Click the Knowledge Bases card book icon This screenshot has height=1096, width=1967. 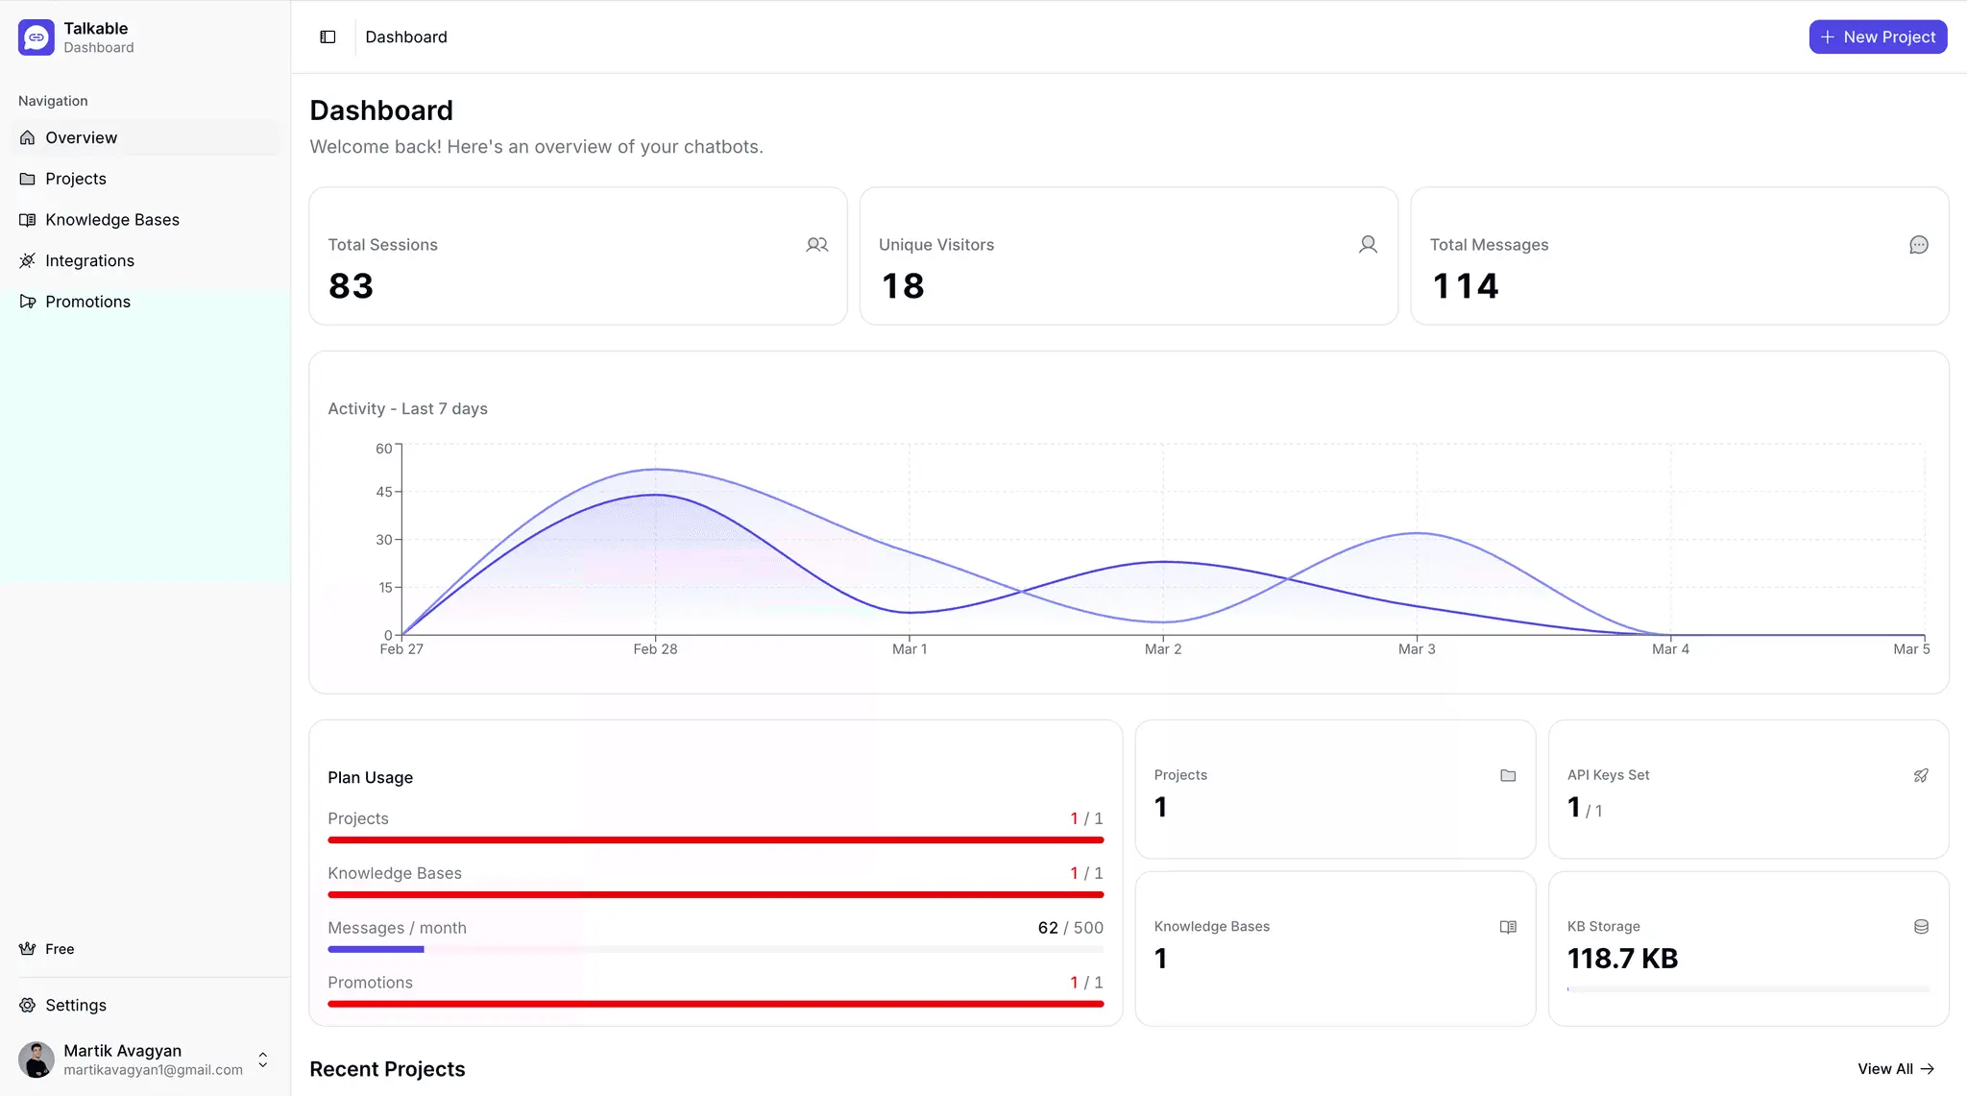point(1508,927)
